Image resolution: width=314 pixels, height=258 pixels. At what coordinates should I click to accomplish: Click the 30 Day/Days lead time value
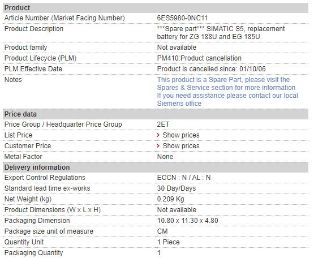(177, 188)
